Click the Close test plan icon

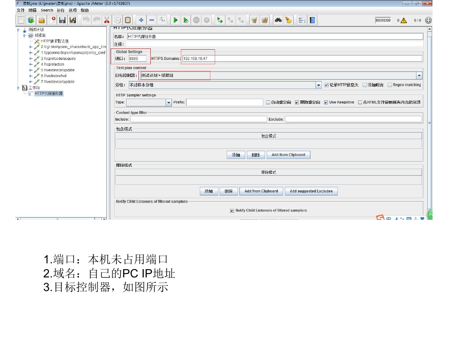pyautogui.click(x=52, y=20)
